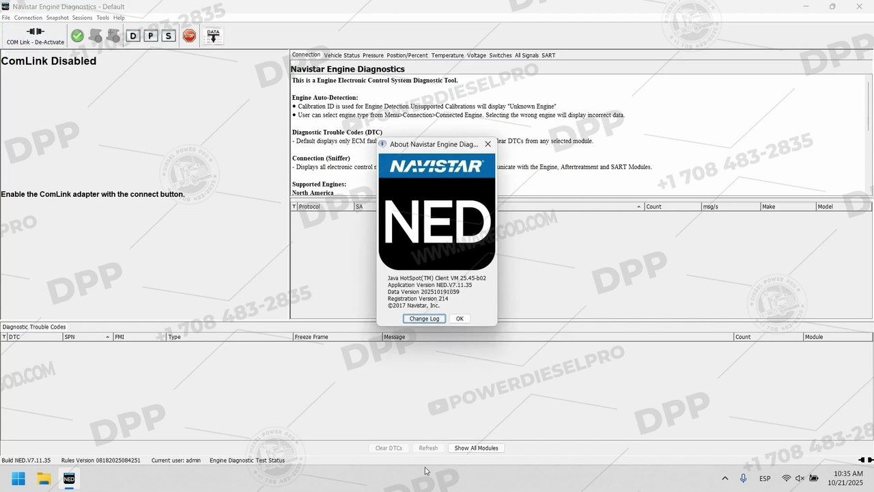Sort connection table by Make column
The image size is (874, 492).
pyautogui.click(x=788, y=206)
